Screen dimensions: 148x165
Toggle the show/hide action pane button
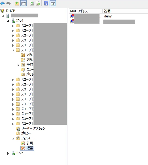[53, 3]
